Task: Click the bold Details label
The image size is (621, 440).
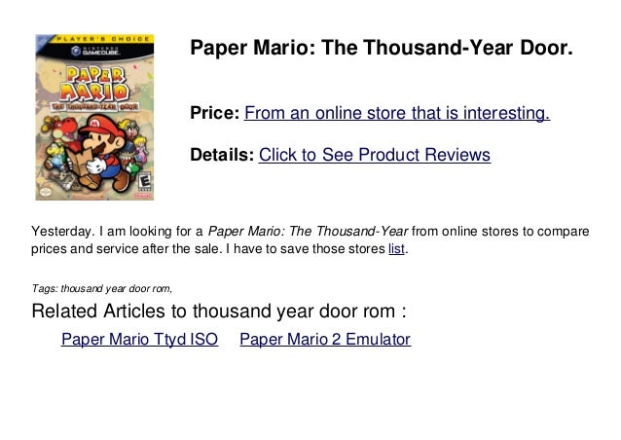Action: pos(222,155)
